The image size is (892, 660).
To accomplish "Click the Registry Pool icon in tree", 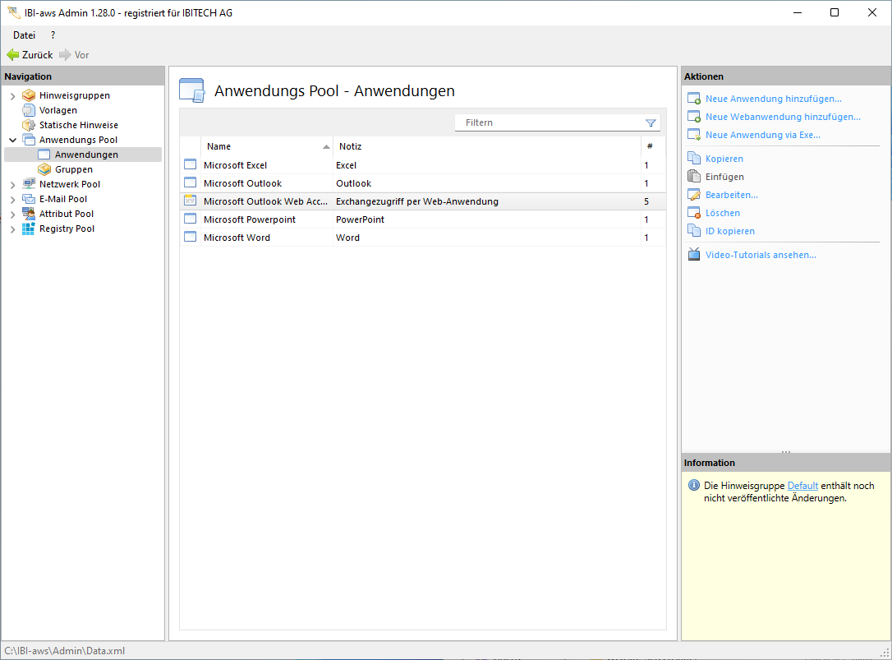I will [29, 228].
